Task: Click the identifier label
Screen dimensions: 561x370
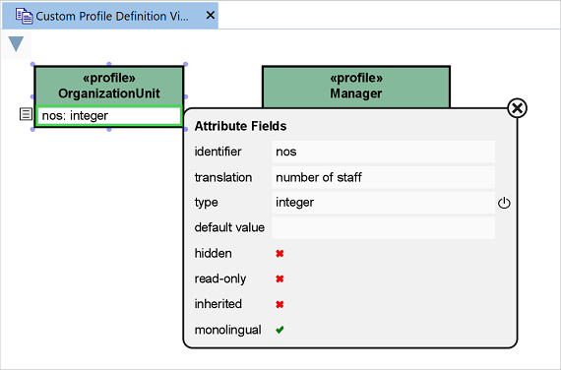Action: 218,152
